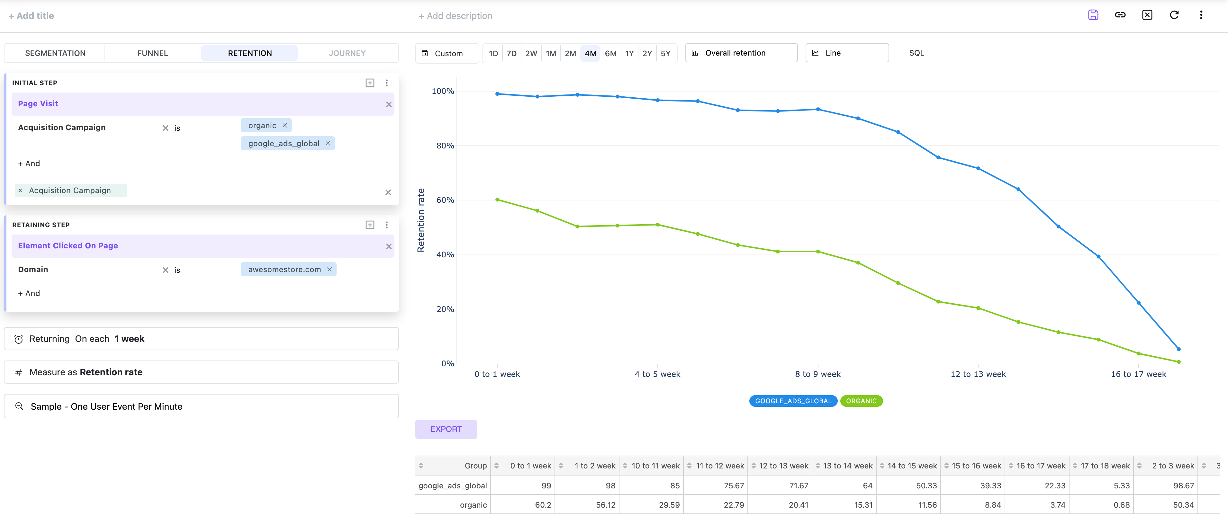
Task: Open the Overall retention dropdown
Action: 741,53
